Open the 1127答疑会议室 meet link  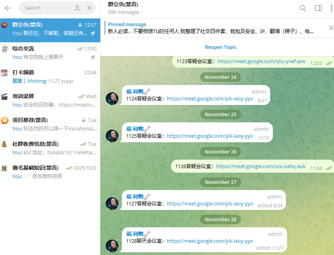pos(210,203)
